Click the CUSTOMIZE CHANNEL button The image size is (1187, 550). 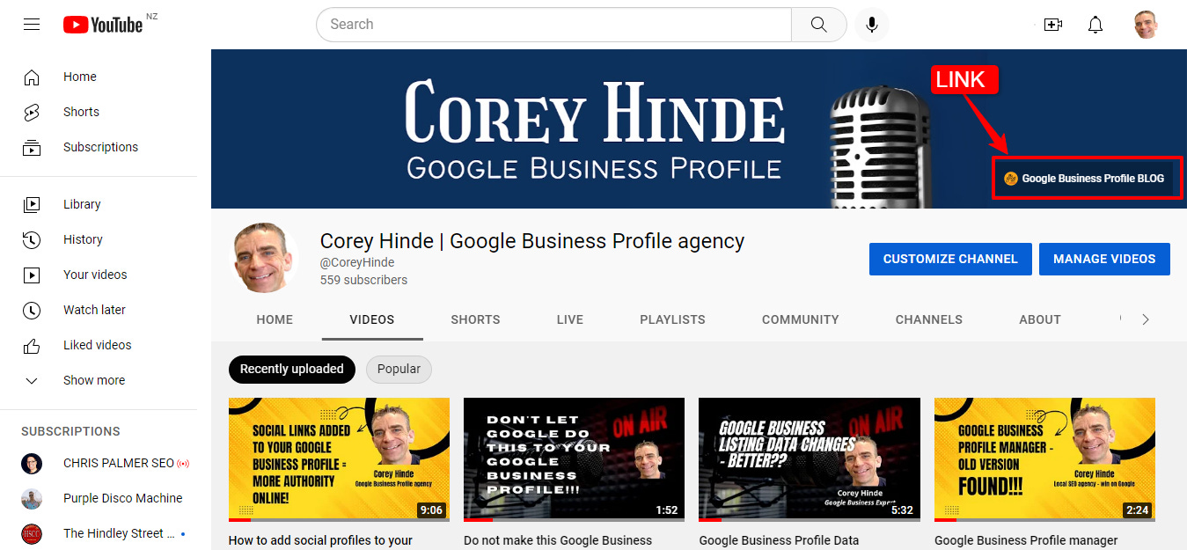tap(950, 259)
